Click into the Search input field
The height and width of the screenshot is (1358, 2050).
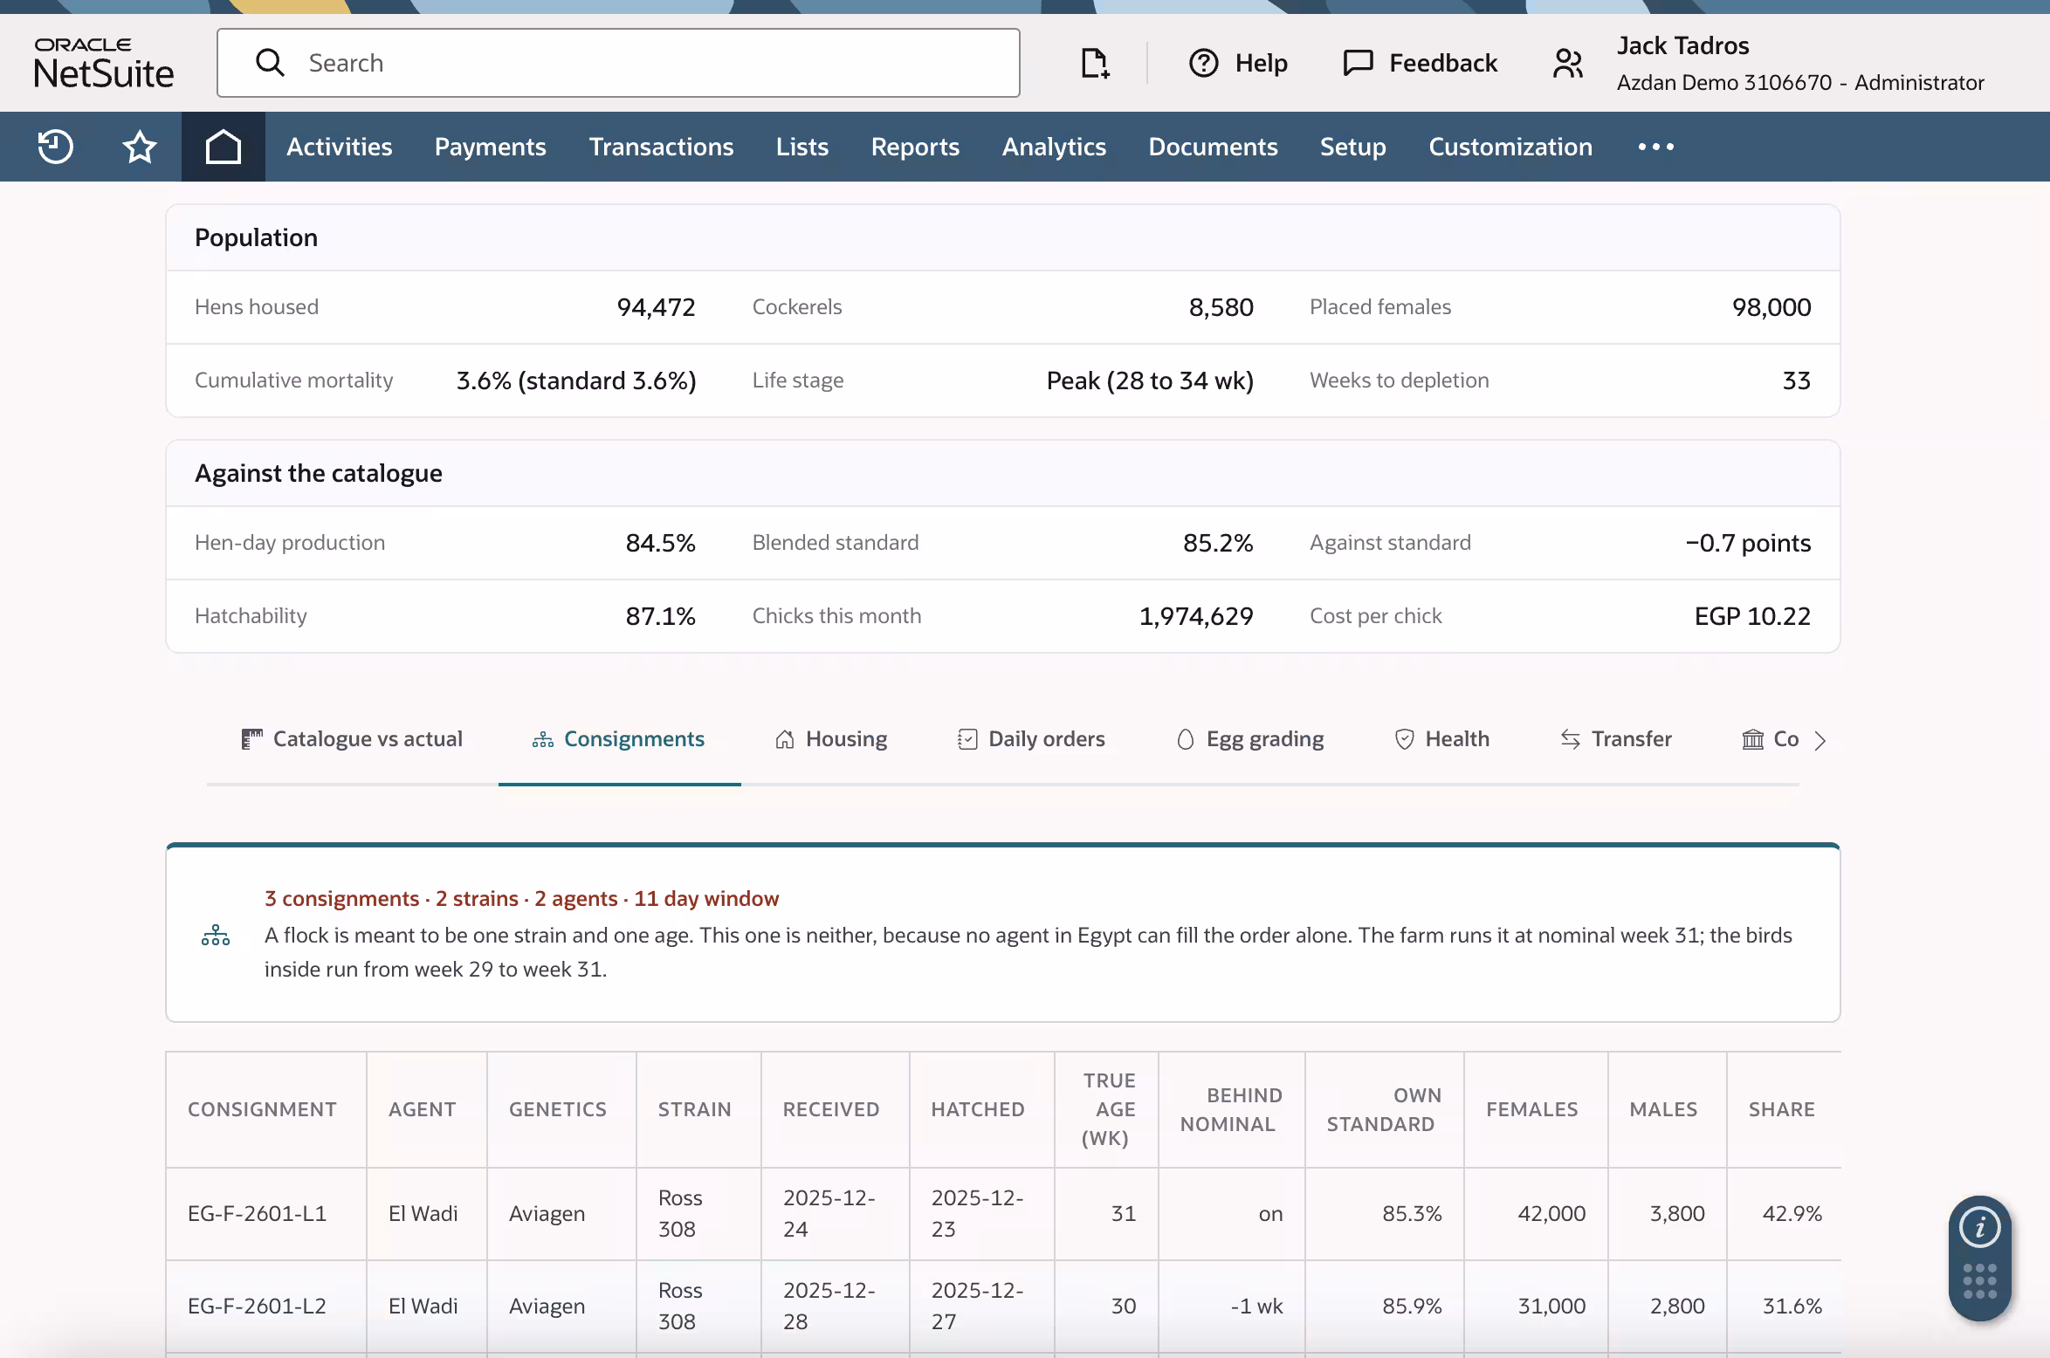(618, 63)
